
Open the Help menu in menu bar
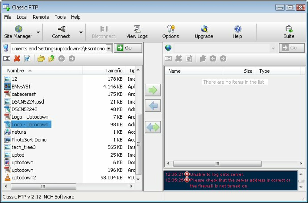pos(76,17)
